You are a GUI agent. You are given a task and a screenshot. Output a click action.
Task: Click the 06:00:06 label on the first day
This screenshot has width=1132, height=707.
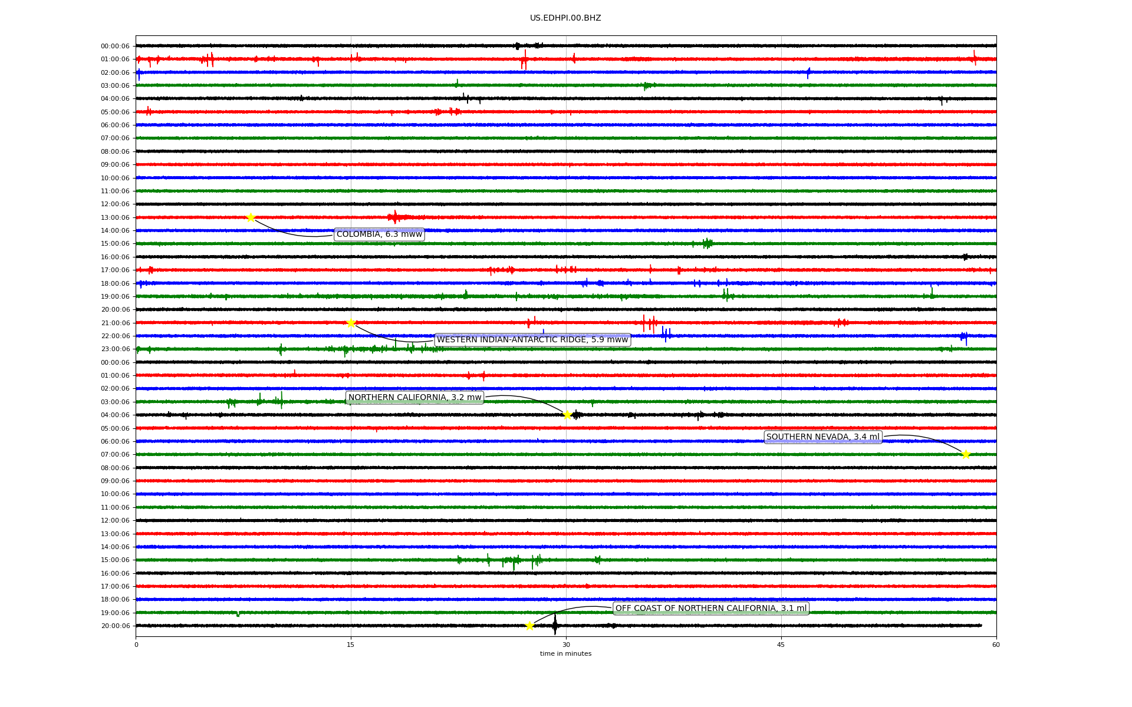point(115,125)
